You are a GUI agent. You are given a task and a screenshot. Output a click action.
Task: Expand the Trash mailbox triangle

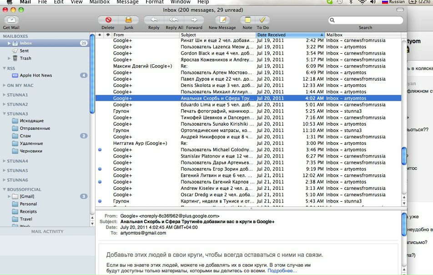click(x=9, y=58)
